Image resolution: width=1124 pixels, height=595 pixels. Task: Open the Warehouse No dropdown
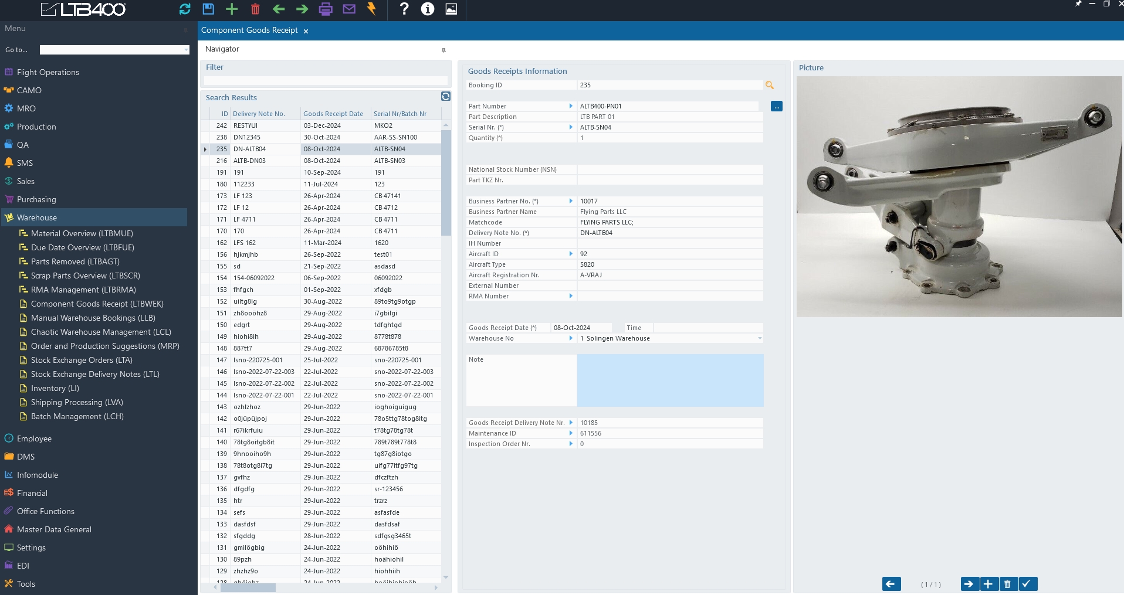pos(760,339)
